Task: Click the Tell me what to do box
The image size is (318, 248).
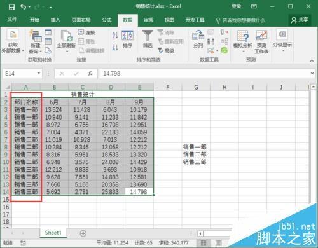Action: point(241,20)
